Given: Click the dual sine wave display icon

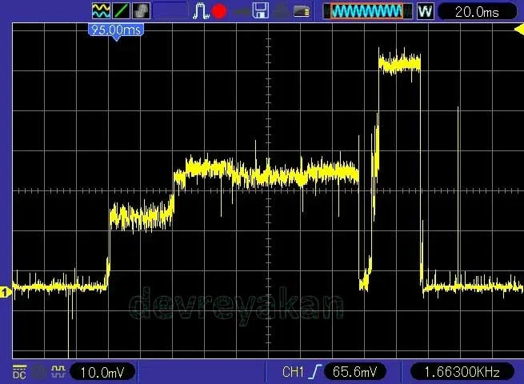Looking at the screenshot, I should [101, 10].
